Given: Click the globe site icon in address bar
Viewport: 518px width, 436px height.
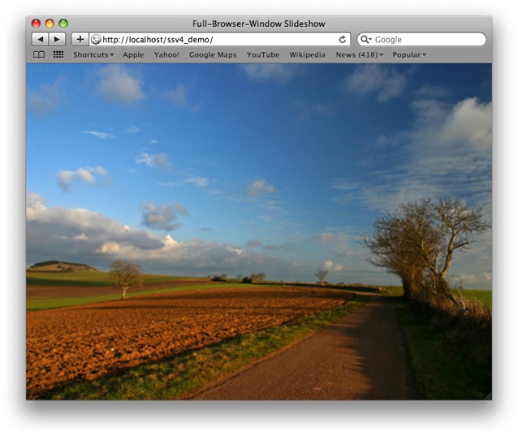Looking at the screenshot, I should click(96, 39).
